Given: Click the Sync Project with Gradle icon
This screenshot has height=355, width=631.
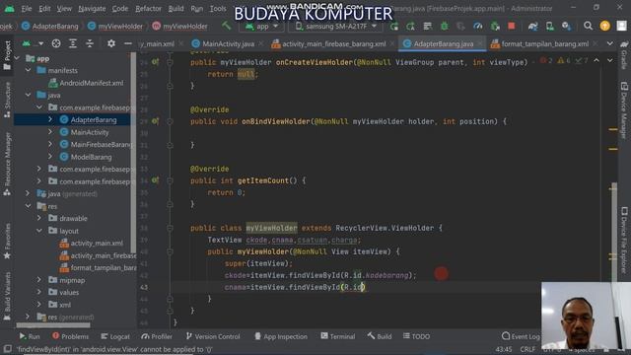Looking at the screenshot, I should pyautogui.click(x=532, y=27).
